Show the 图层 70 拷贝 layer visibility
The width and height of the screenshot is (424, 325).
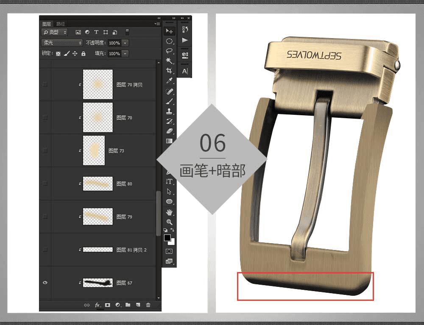pos(45,85)
